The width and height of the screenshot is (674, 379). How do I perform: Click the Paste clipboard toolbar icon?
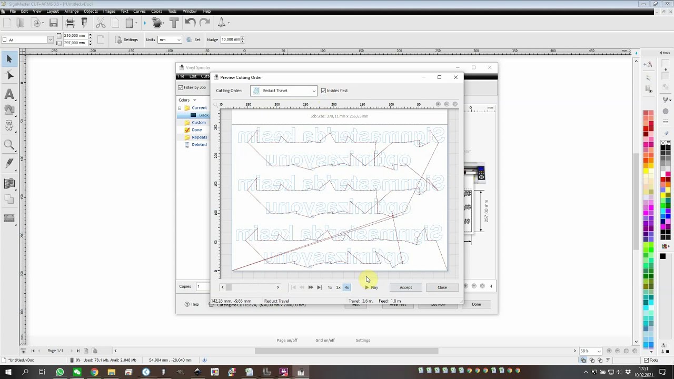click(x=130, y=23)
